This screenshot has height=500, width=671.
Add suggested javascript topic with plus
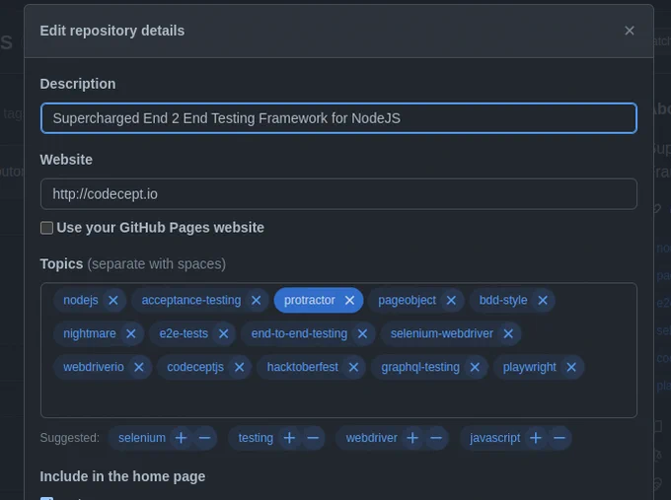[536, 438]
